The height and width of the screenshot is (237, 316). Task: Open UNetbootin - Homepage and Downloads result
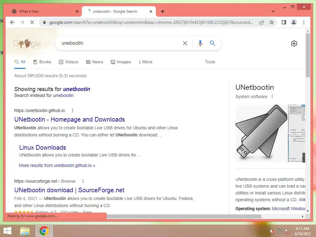(69, 119)
